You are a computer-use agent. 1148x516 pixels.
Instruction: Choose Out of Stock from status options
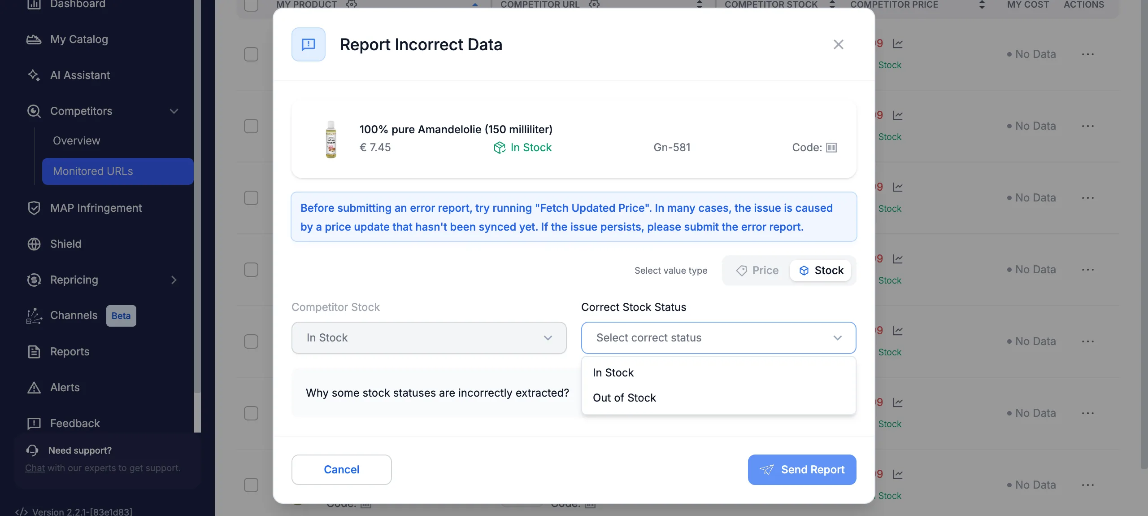coord(719,398)
